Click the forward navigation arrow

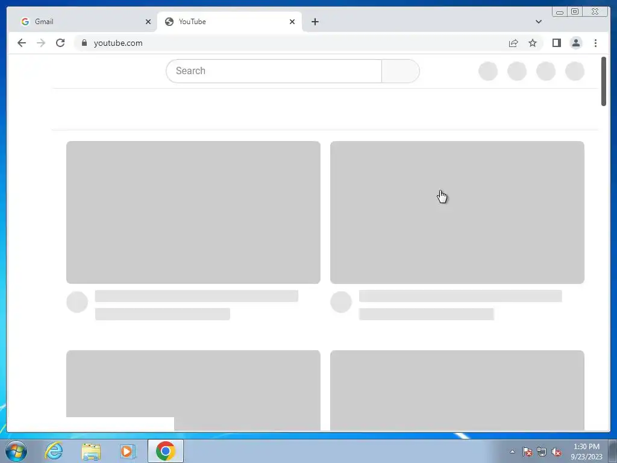tap(41, 43)
